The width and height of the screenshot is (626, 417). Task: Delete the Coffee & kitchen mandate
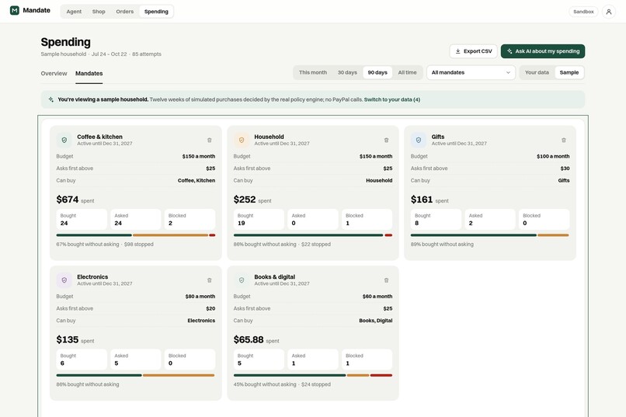[210, 140]
